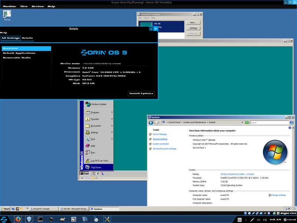Choose Log Off Evan West
Viewport: 297px width, 223px height.
pos(99,161)
